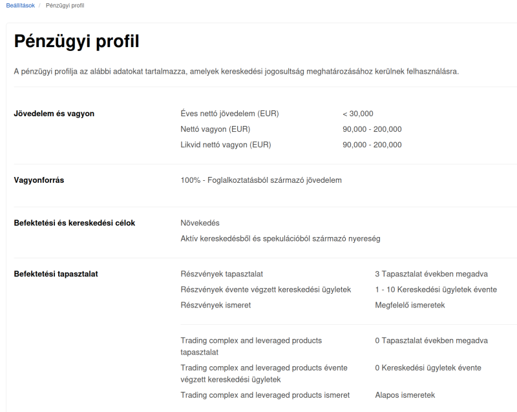Click the < 30,000 income value
The image size is (517, 412).
coord(358,114)
